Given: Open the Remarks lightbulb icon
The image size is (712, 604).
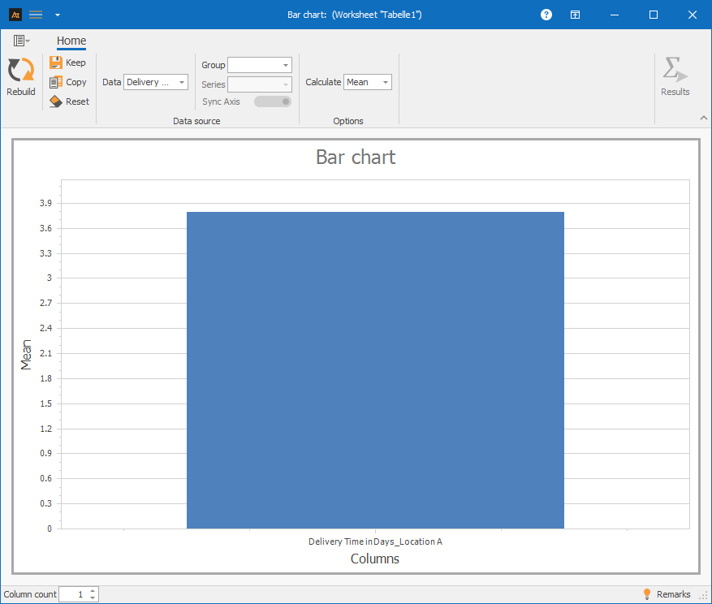Looking at the screenshot, I should pyautogui.click(x=647, y=594).
